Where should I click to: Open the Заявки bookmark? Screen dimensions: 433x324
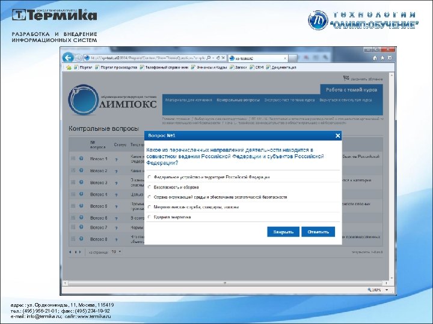click(238, 67)
